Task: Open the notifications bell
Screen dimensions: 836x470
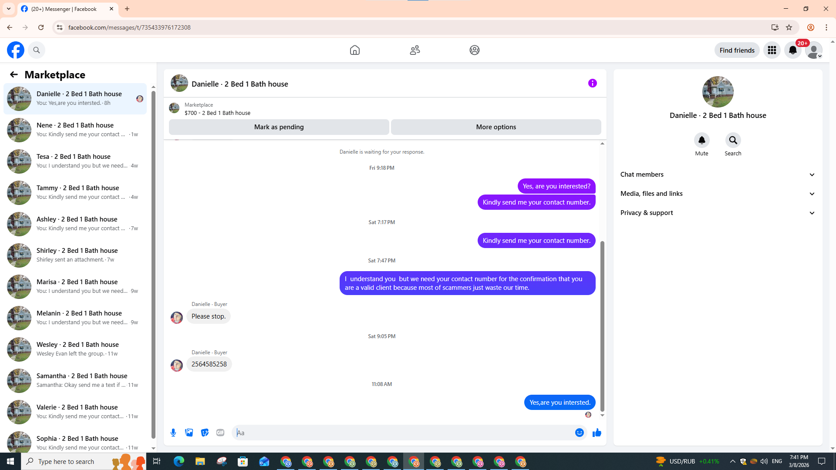Action: [792, 50]
